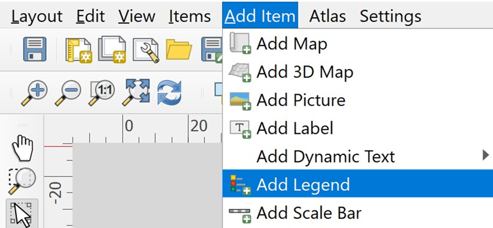Open the Layout Manager icon
493x228 pixels.
click(x=146, y=50)
